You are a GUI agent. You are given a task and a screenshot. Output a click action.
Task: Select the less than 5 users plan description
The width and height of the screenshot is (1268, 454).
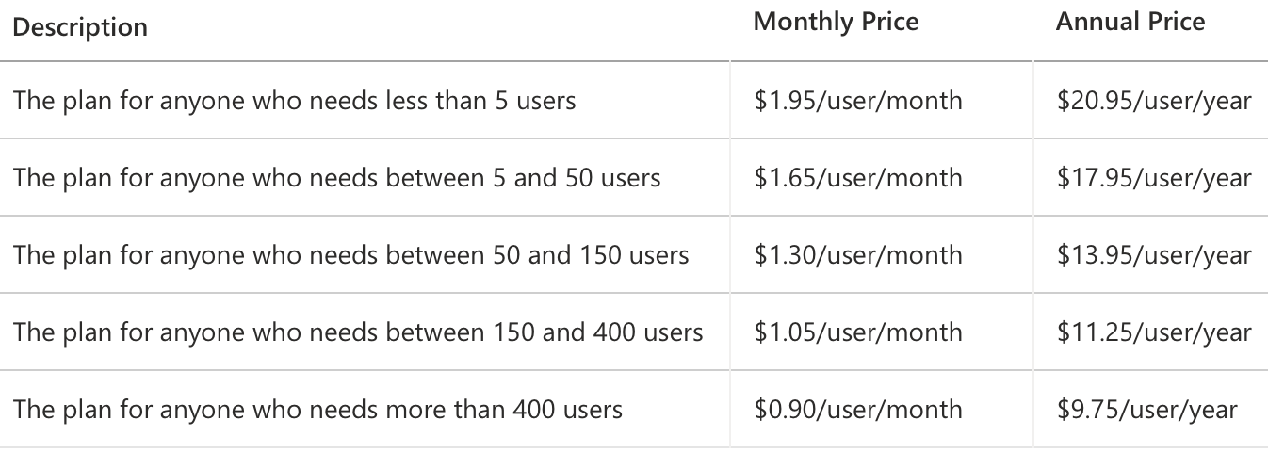point(294,100)
